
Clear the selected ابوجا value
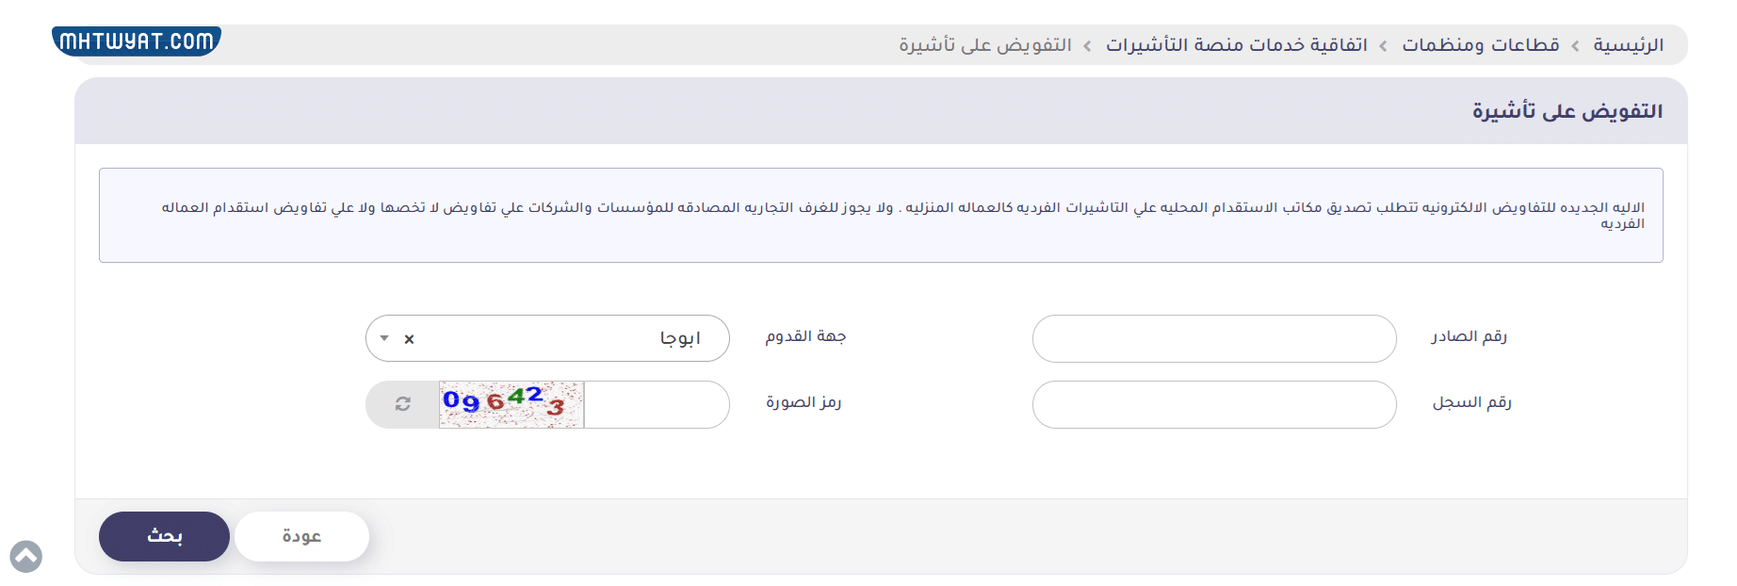pyautogui.click(x=409, y=339)
